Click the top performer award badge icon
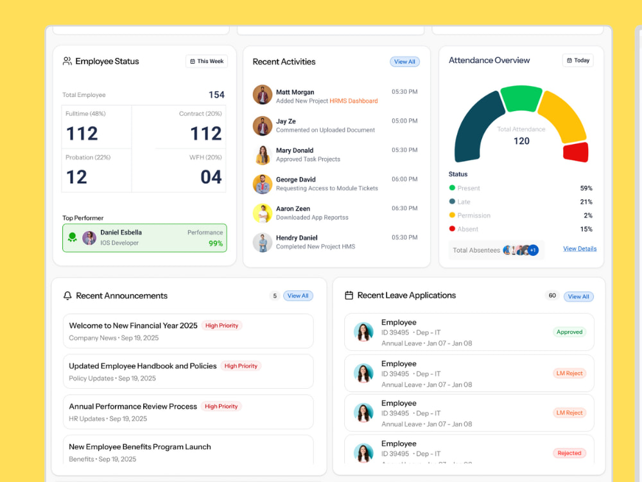 [73, 237]
